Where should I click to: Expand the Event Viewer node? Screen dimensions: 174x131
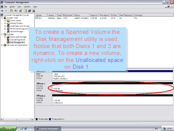[5, 20]
